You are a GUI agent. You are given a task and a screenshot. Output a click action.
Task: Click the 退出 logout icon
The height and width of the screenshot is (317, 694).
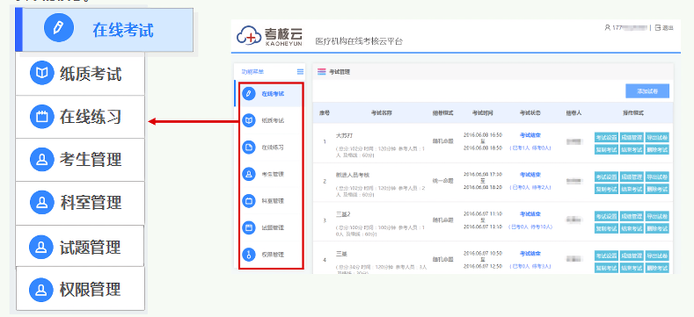658,27
